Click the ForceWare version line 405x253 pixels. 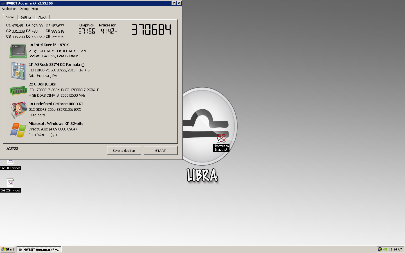(x=43, y=135)
